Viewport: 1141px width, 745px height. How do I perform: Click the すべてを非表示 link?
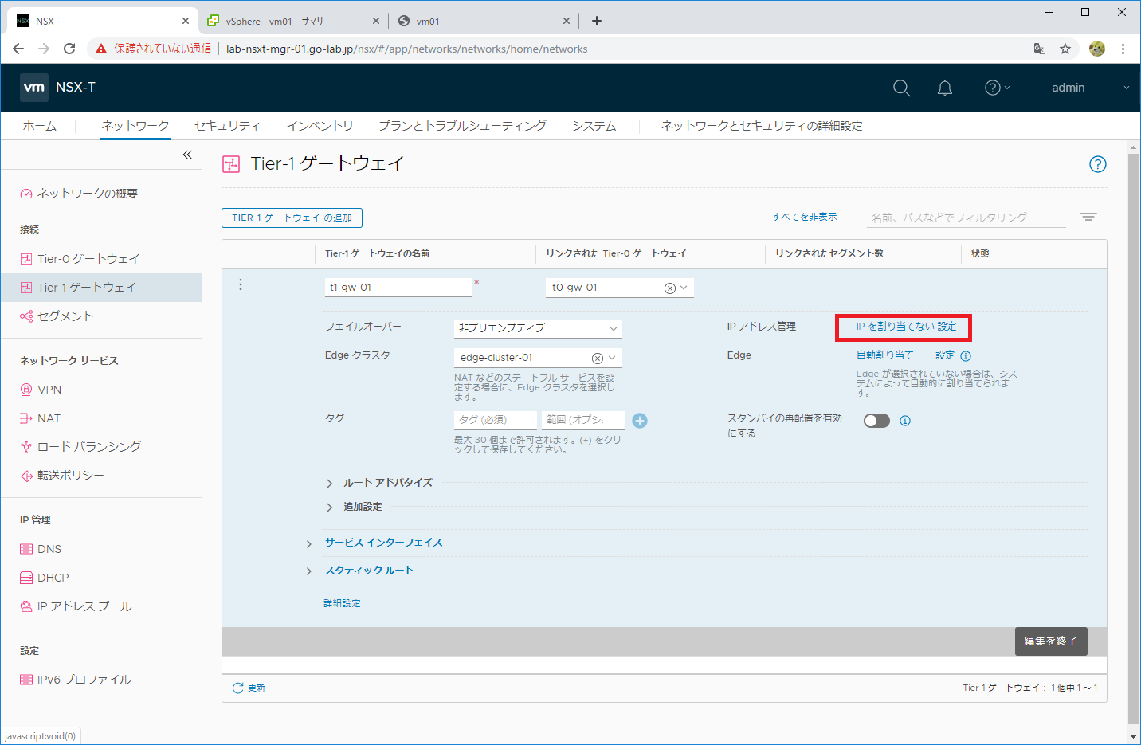[x=804, y=217]
